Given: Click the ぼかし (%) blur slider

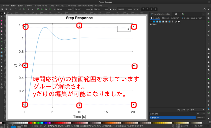Looking at the screenshot, I should coord(173,114).
